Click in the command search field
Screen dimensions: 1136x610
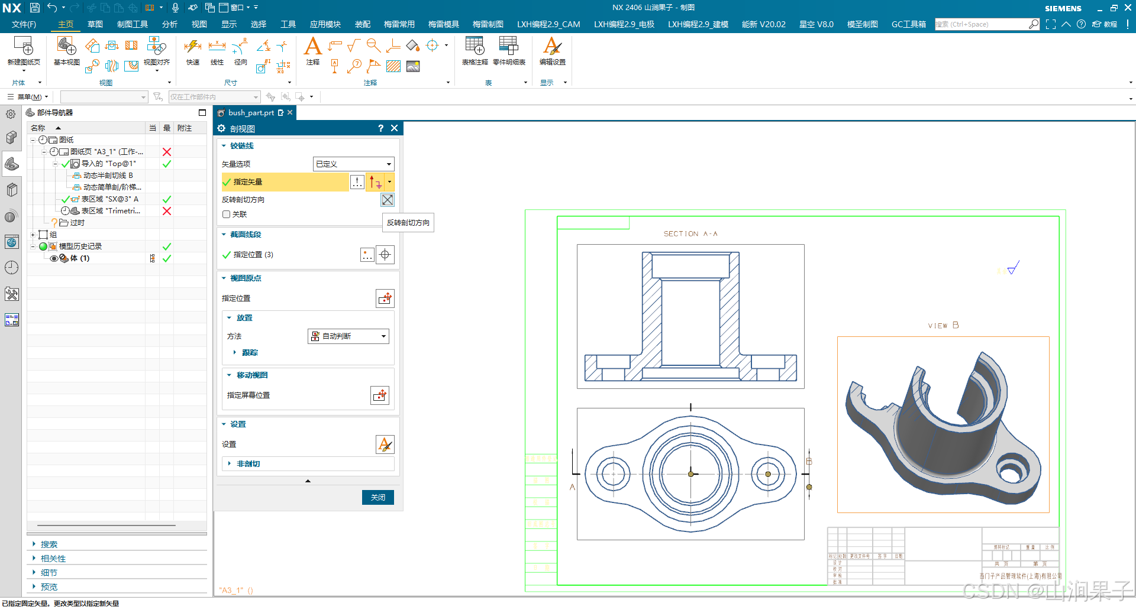981,24
